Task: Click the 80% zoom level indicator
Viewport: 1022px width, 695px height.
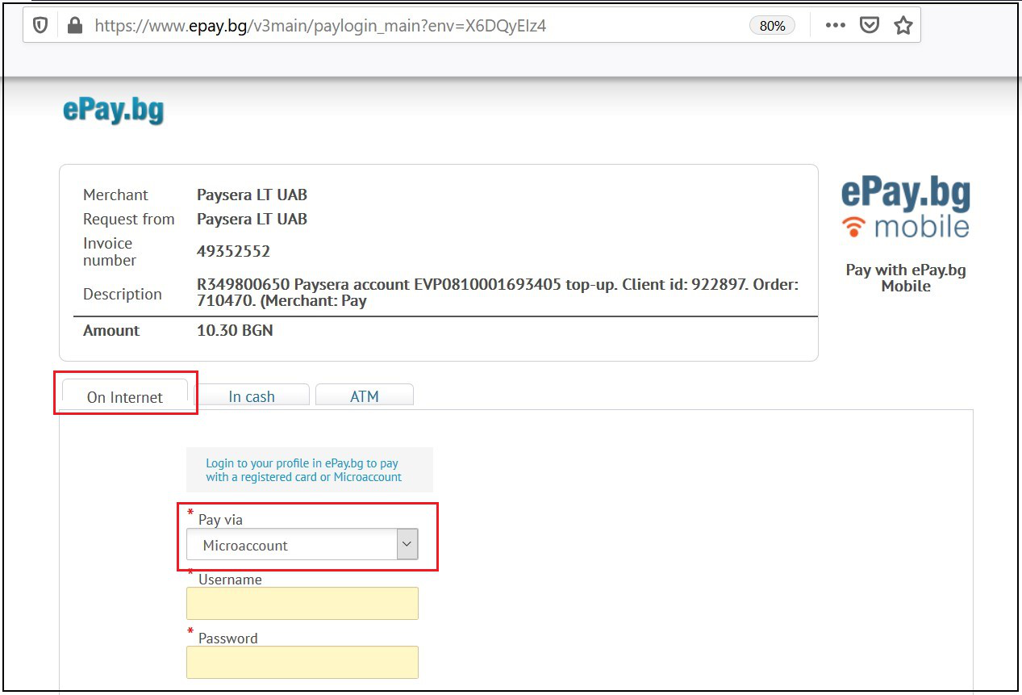Action: (772, 26)
